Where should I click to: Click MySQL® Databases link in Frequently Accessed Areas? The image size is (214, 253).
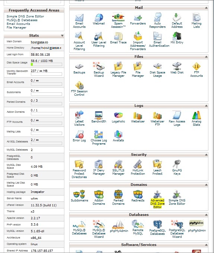pos(22,20)
